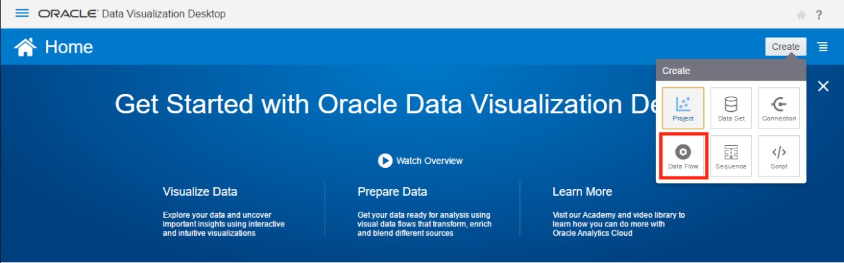Close the Get Started banner
Image resolution: width=844 pixels, height=263 pixels.
pos(823,86)
